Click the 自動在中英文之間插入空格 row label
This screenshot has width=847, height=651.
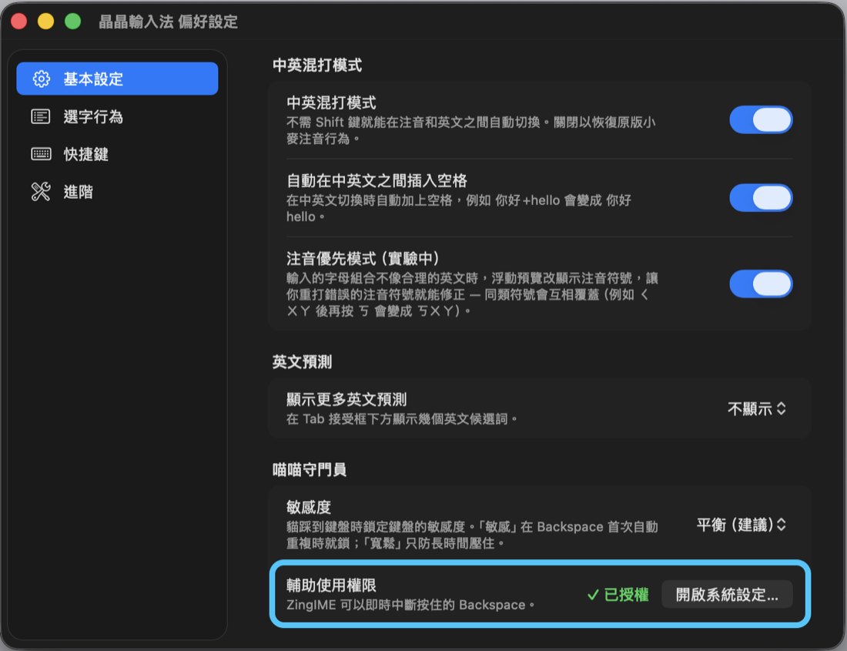(377, 181)
